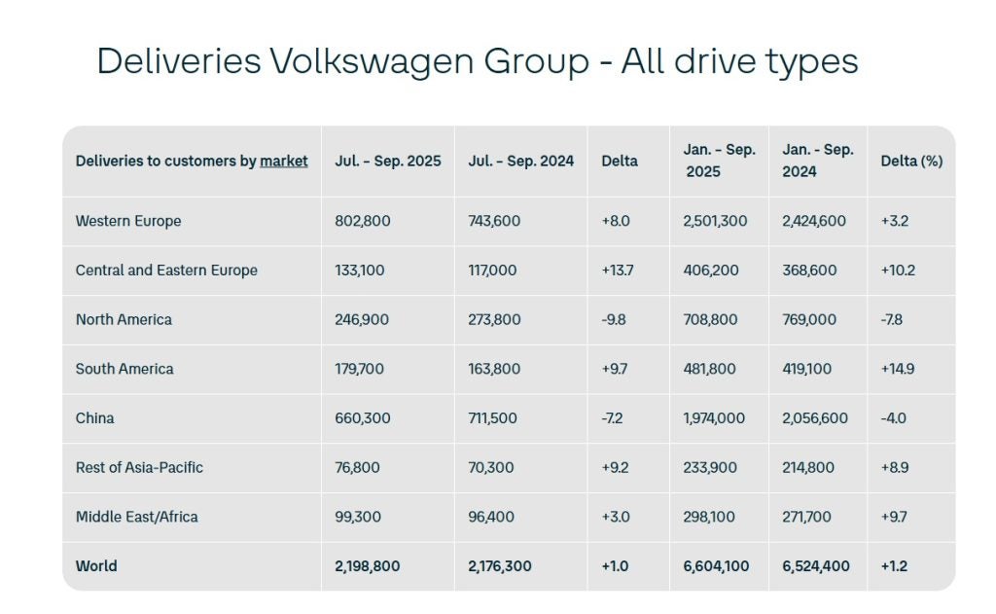Click the China value 2,056,600
Screen dimensions: 996x614
(x=815, y=418)
